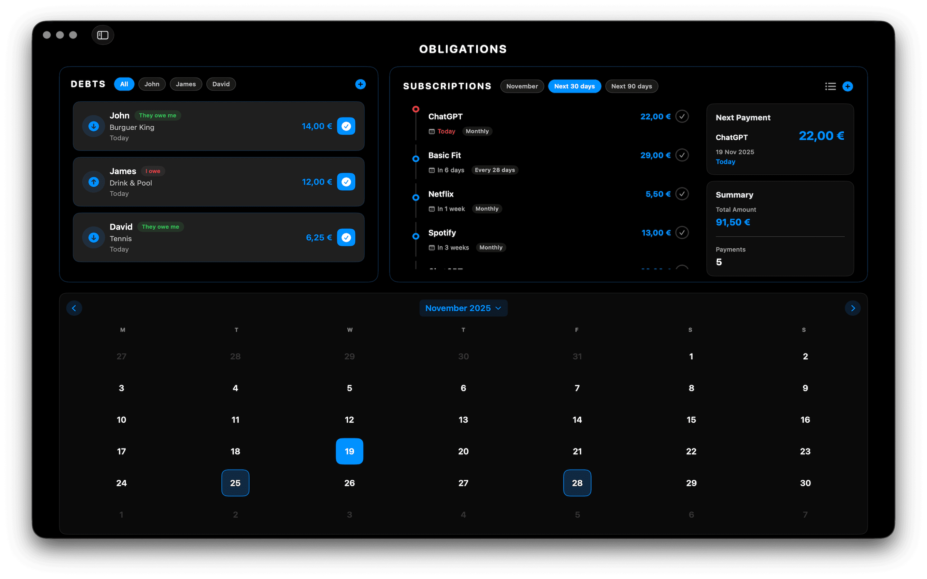
Task: Click the 6,25 € amount for David
Action: click(x=319, y=238)
